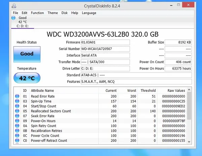This screenshot has width=202, height=156.
Task: Select the Read Error Rate row text
Action: [43, 96]
